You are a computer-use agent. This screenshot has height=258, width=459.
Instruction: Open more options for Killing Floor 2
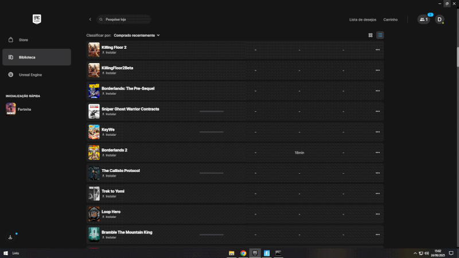click(378, 50)
